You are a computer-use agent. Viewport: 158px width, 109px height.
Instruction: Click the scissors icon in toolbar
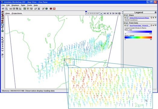point(39,9)
